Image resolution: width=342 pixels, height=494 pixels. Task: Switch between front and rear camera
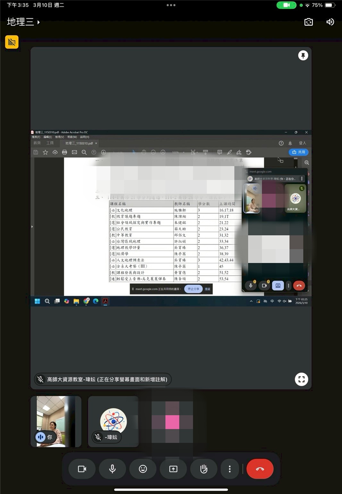point(308,22)
